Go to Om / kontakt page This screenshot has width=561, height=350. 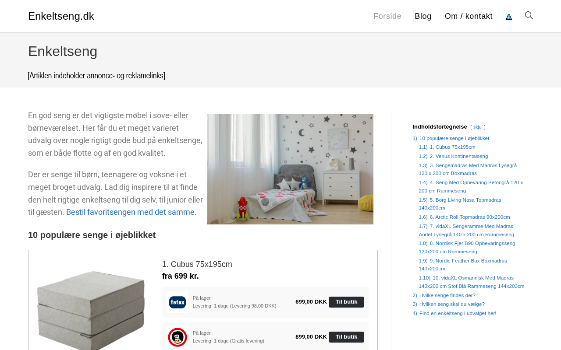[469, 16]
